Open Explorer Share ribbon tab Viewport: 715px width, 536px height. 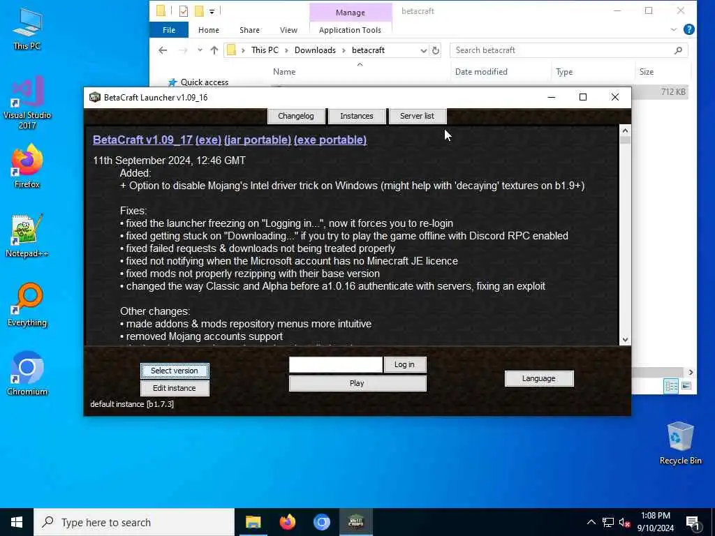[x=249, y=30]
